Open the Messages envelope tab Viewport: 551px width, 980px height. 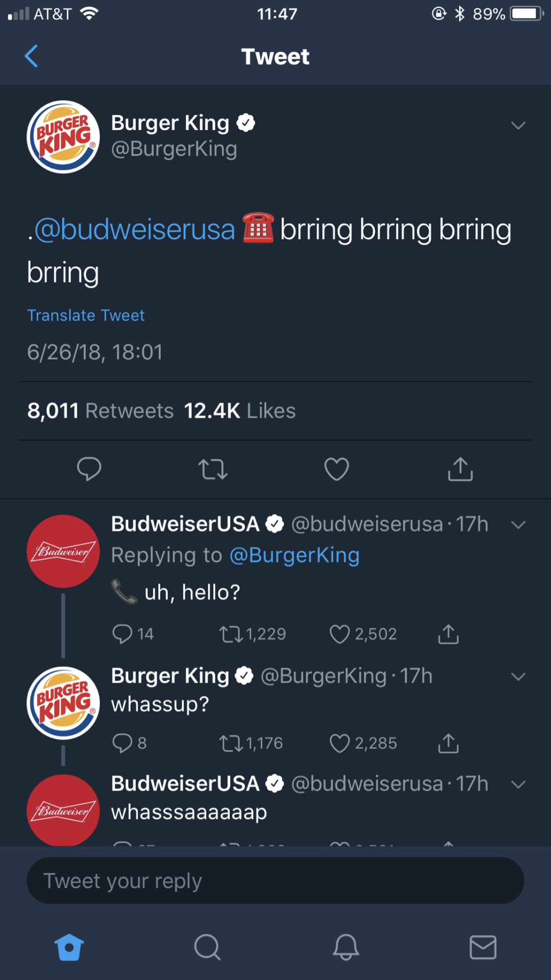coord(483,947)
